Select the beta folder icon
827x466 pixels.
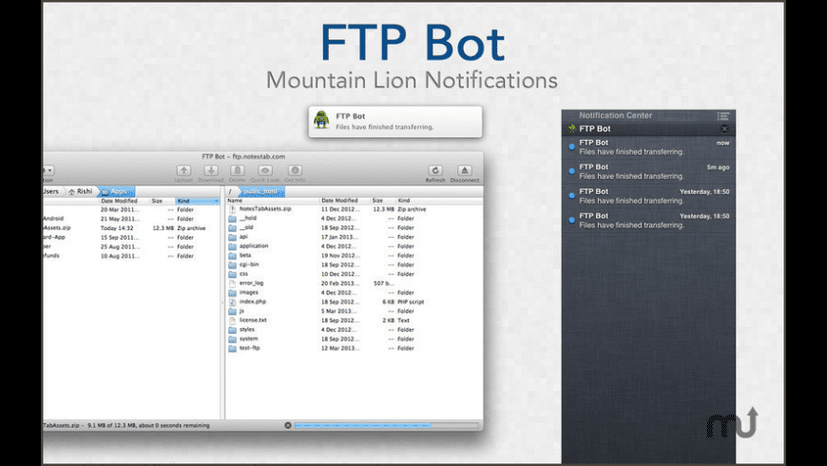[232, 256]
